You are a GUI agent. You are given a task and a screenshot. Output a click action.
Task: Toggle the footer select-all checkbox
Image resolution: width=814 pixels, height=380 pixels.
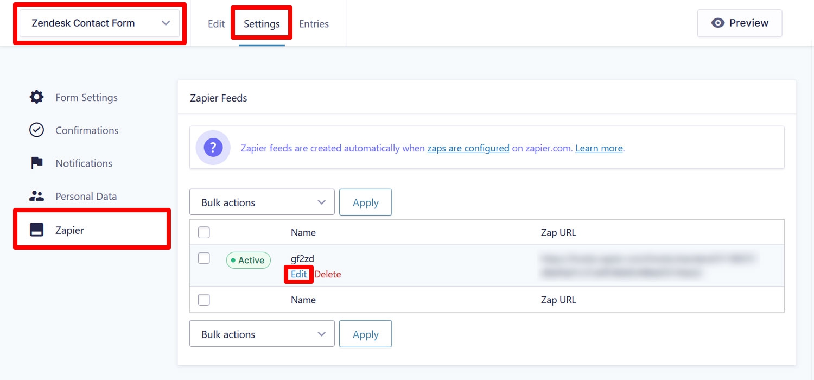click(204, 300)
